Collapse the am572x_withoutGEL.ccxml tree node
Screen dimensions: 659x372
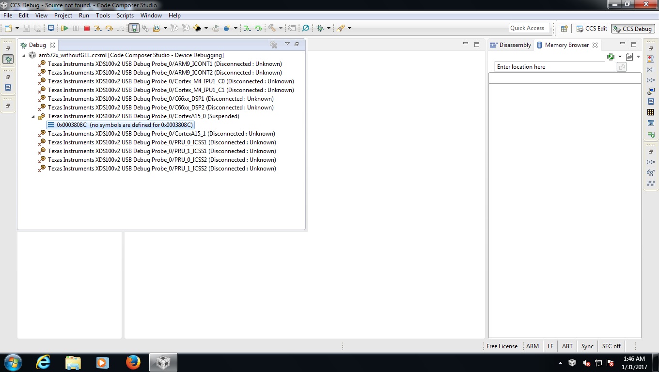[x=24, y=55]
